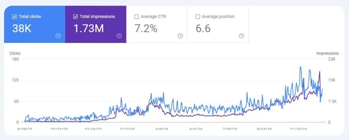Click the 4/9/24 date on x-axis
Viewport: 349px width, 140px height.
click(x=161, y=129)
